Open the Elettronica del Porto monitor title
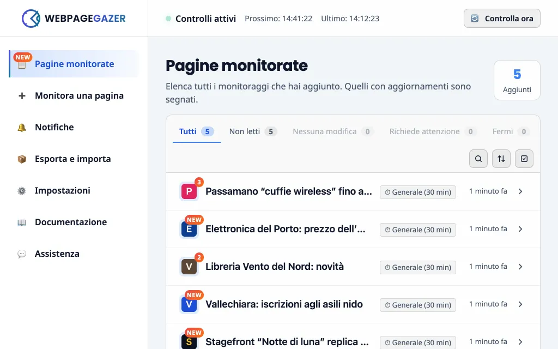Image resolution: width=558 pixels, height=349 pixels. pos(286,229)
